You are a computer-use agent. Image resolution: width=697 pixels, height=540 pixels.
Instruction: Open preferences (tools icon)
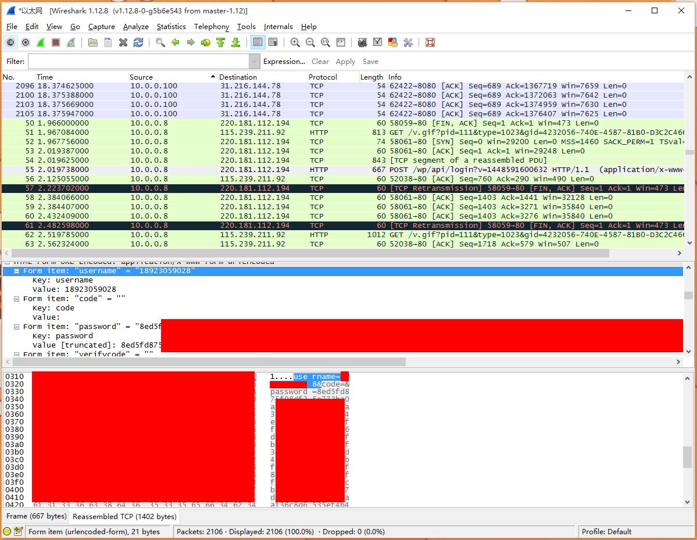click(x=408, y=42)
